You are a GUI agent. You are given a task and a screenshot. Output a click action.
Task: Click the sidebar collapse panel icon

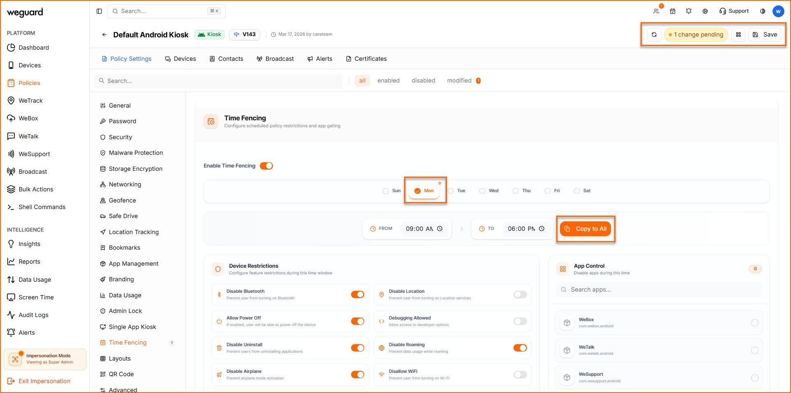(x=99, y=11)
